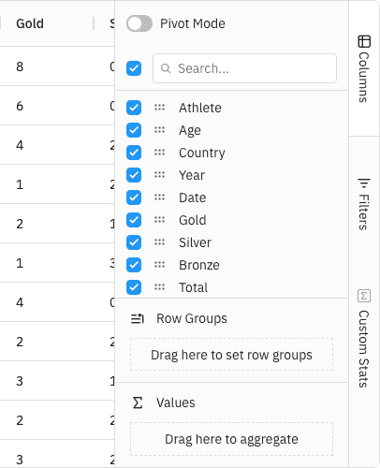Click the drag handle icon beside Country

pos(159,153)
